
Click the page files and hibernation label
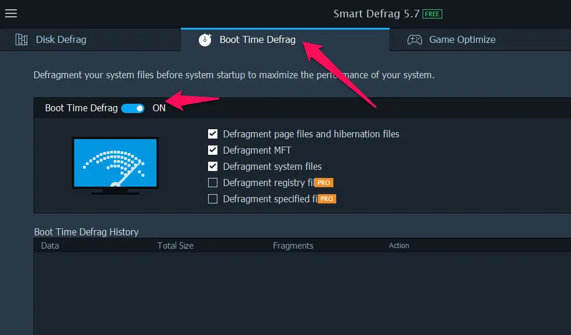[311, 134]
